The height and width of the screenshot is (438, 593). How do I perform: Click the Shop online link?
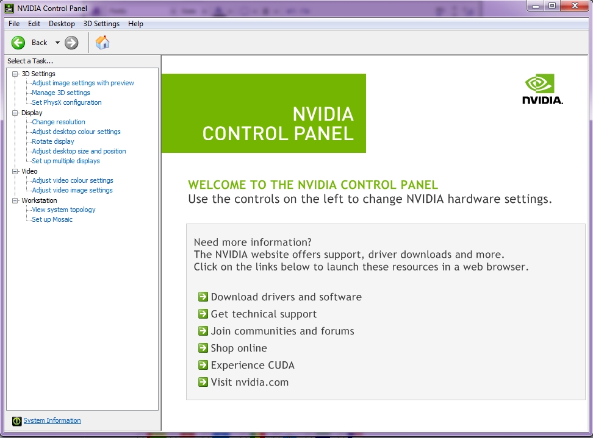tap(239, 348)
